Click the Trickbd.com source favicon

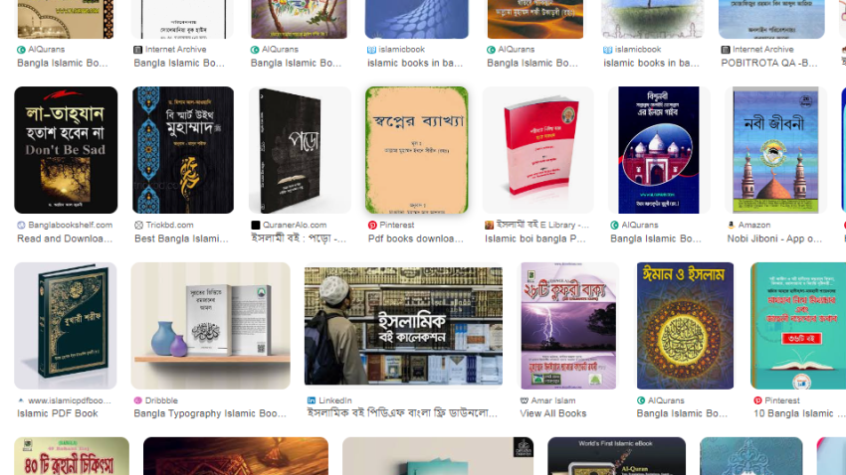[x=138, y=226]
